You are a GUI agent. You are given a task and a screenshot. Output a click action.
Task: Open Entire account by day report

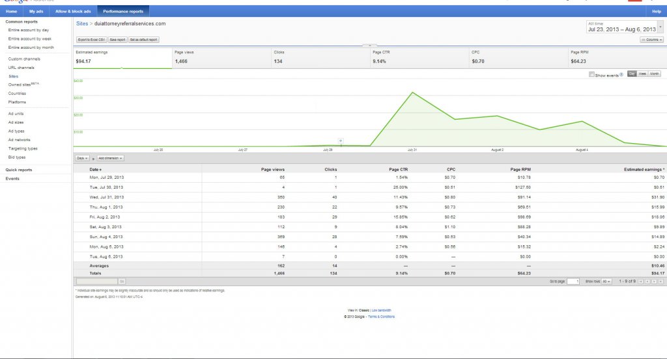pos(29,30)
